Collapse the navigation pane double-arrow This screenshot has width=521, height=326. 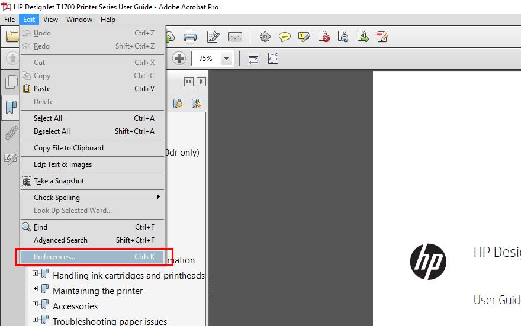click(x=189, y=82)
